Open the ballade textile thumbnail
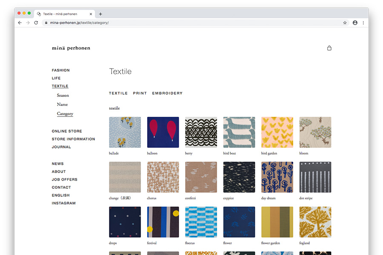Viewport: 383px width, 255px height. tap(125, 132)
